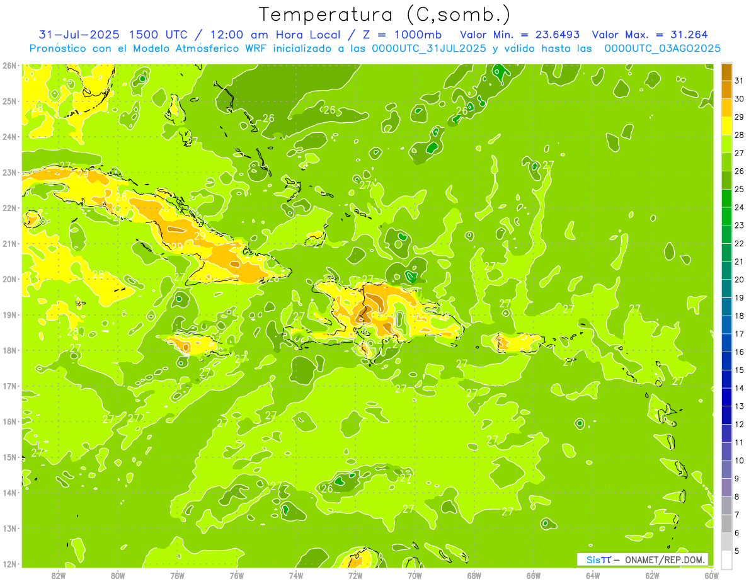Click the "Valor Min. = 23.6493" text

(x=520, y=35)
